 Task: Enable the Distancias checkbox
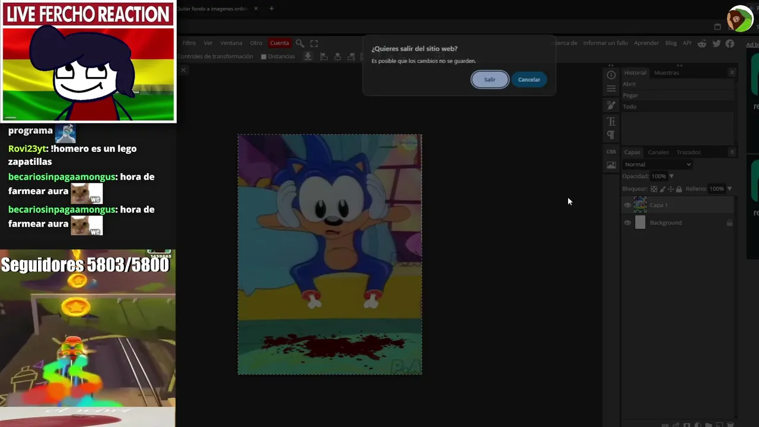tap(264, 56)
